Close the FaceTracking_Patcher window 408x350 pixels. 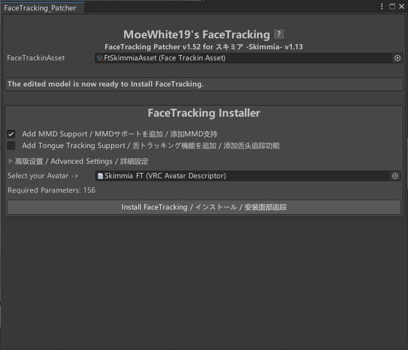pyautogui.click(x=401, y=6)
